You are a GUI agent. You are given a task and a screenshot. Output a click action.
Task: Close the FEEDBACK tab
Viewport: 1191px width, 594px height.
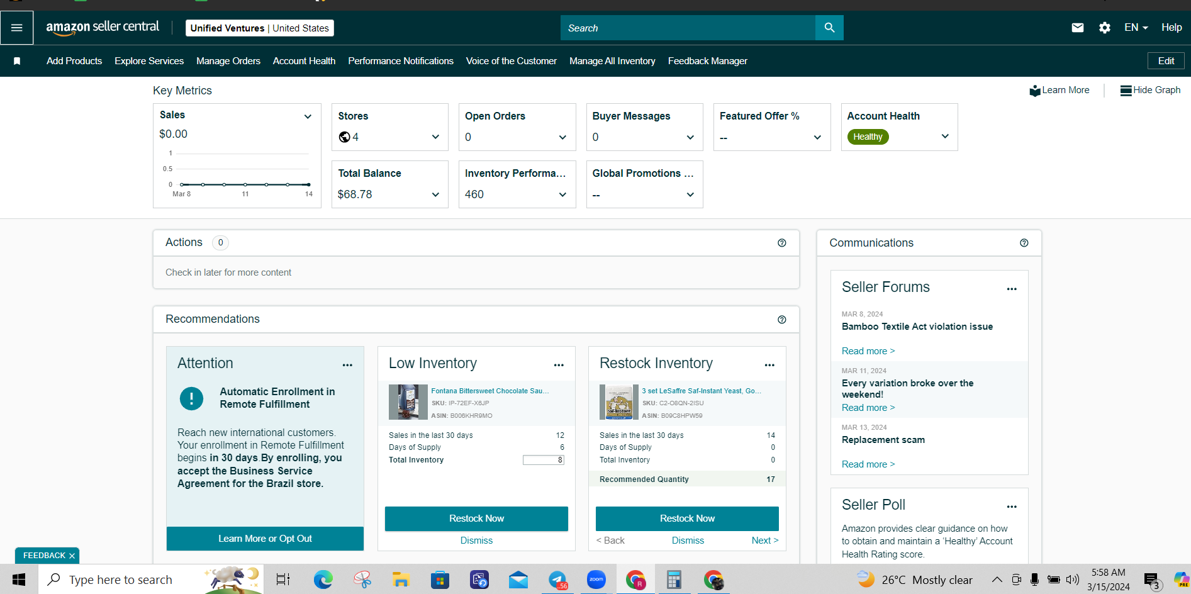72,556
